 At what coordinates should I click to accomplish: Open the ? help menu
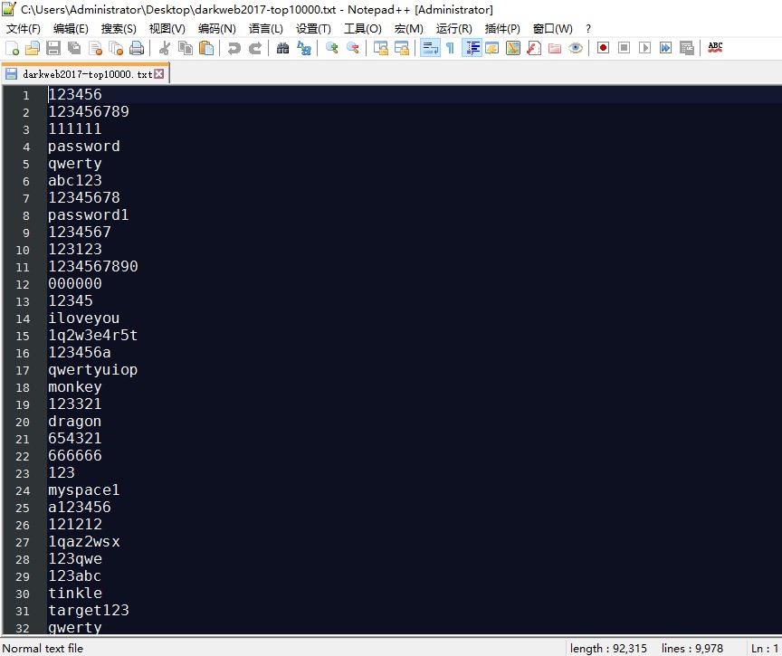588,28
